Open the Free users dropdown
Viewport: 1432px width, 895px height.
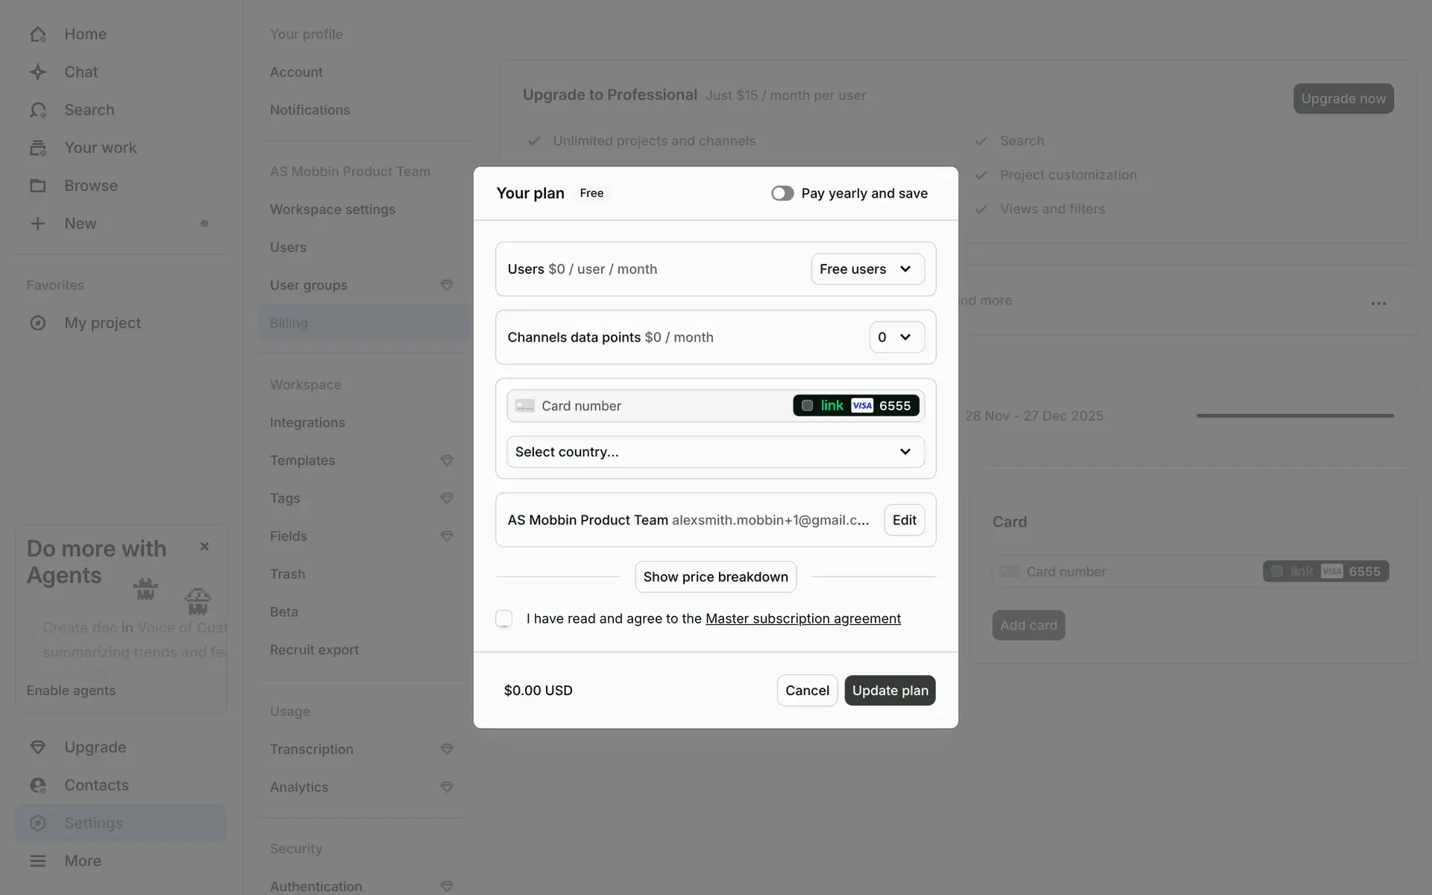pyautogui.click(x=867, y=269)
